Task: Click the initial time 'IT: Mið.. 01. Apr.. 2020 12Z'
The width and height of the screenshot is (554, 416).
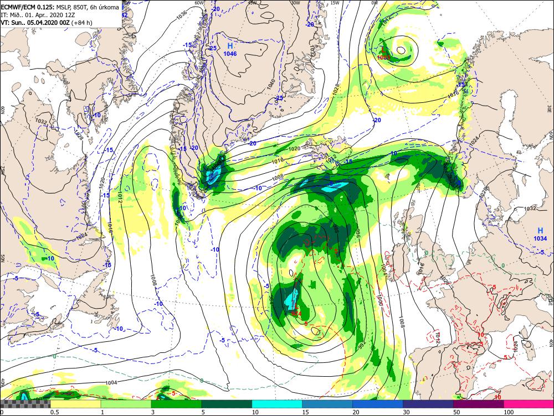Action: pos(37,15)
